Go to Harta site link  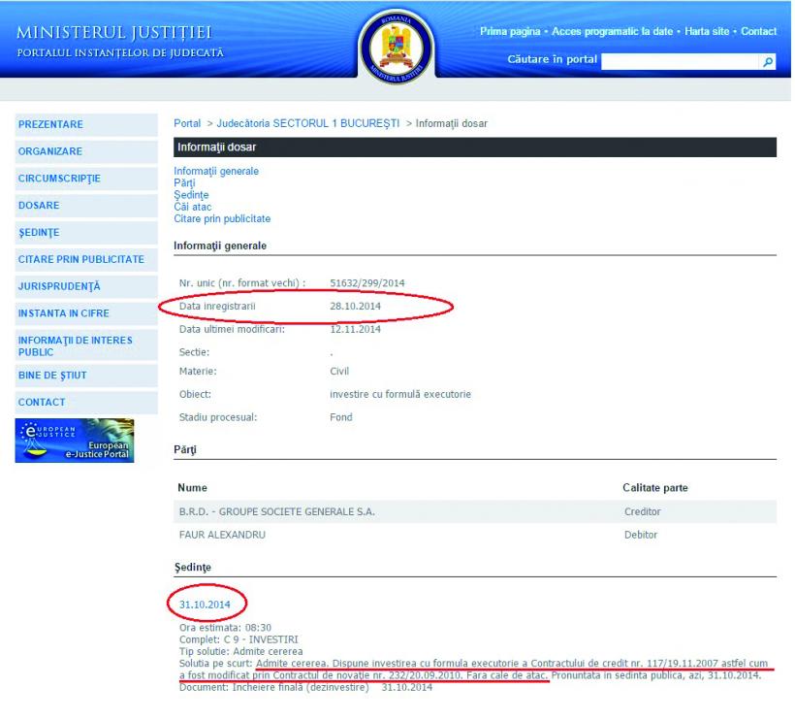pyautogui.click(x=707, y=32)
